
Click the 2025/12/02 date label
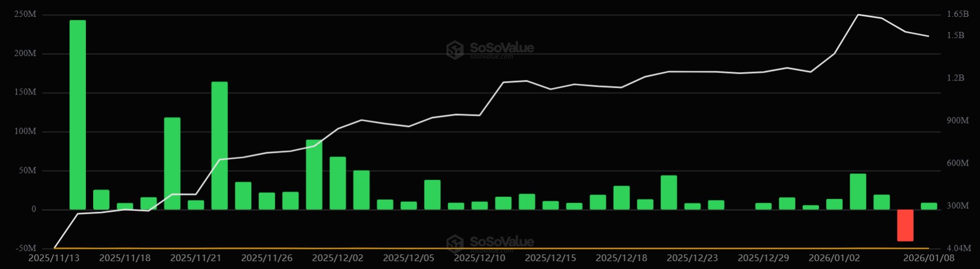(338, 258)
